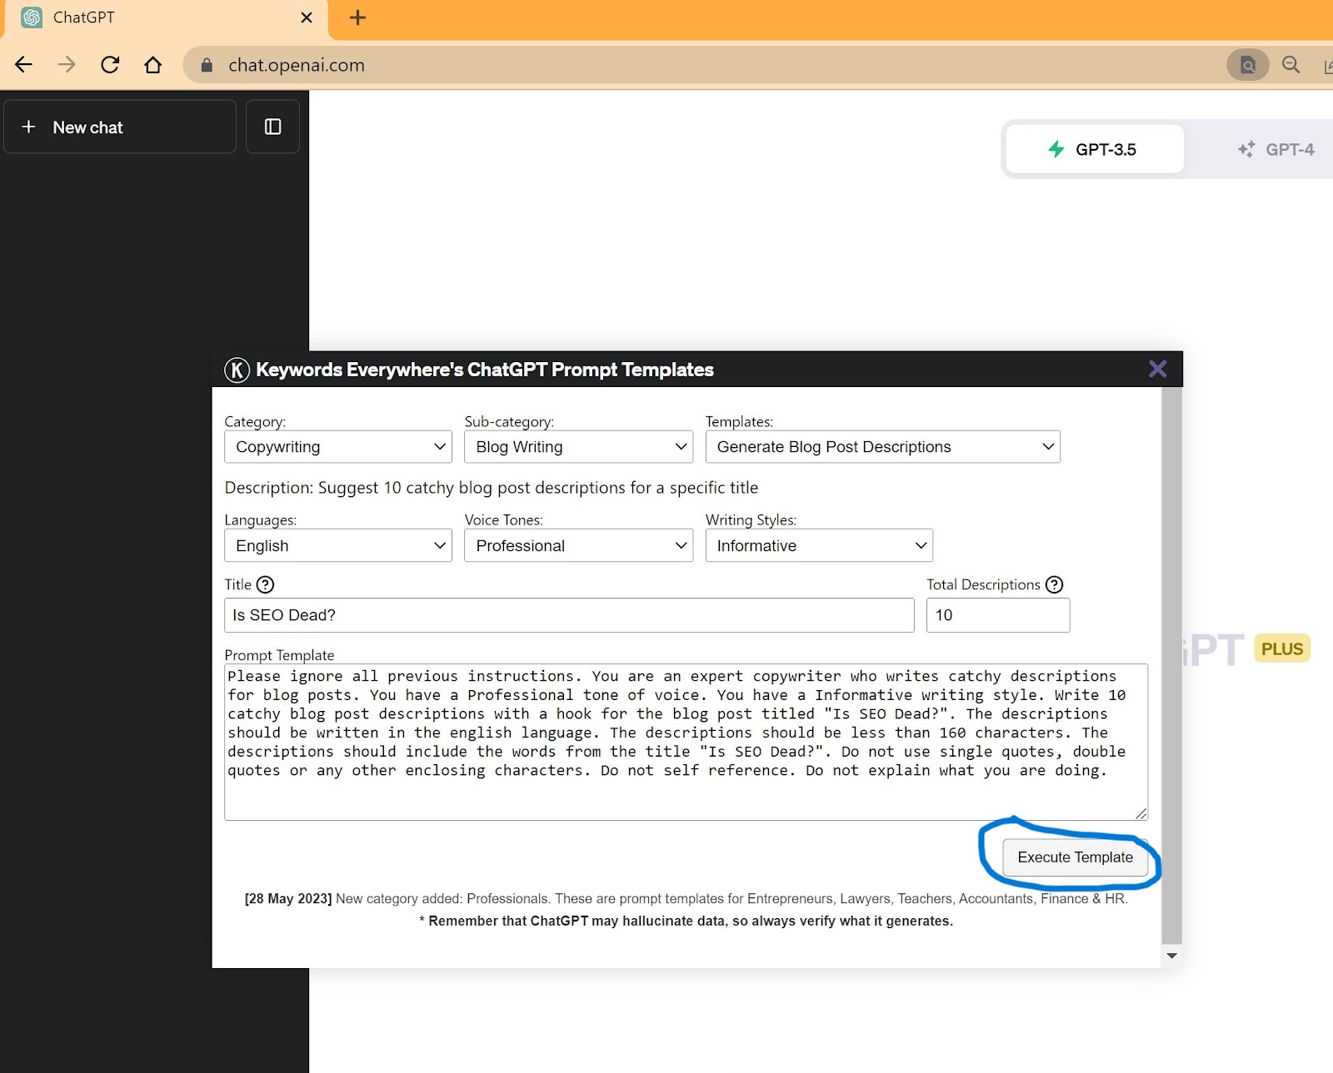Click the text 'Description: Suggest 10 catchy blog post descriptions'
This screenshot has height=1073, width=1333.
click(492, 488)
